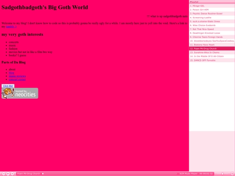This screenshot has height=176, width=235.
Task: Adjust the volume slider in the music player
Action: coord(222,173)
